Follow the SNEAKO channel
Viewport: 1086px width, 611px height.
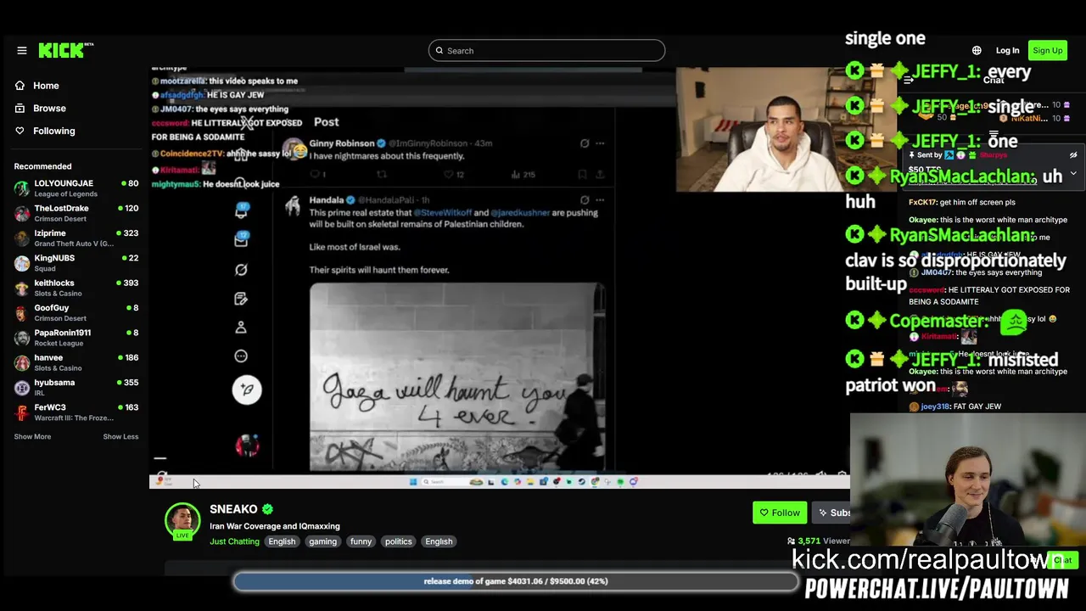780,513
